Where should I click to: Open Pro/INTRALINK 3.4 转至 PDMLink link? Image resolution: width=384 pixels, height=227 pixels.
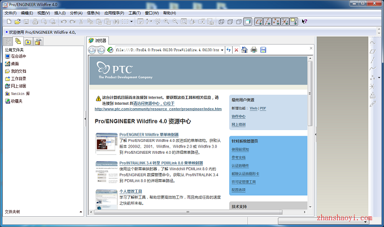point(161,163)
